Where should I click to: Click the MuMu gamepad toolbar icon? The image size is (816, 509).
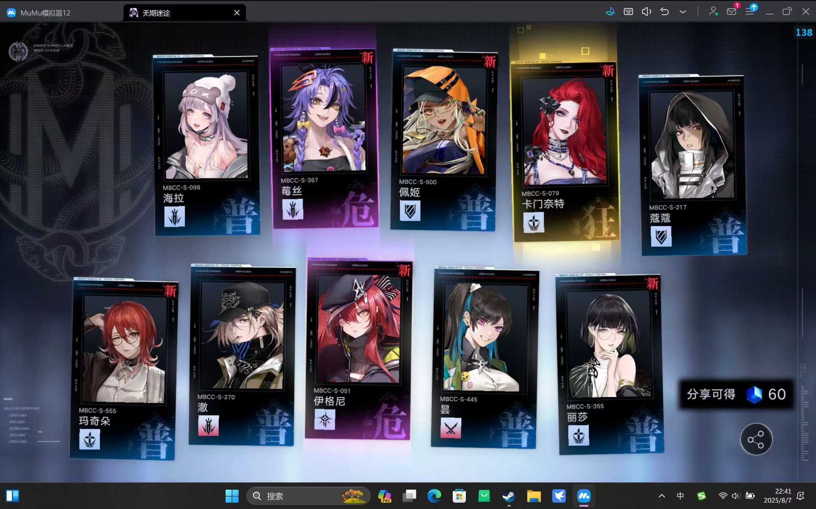click(x=610, y=12)
